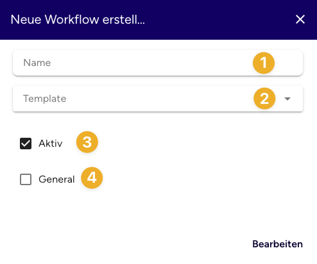
Task: Enable the General checkbox
Action: [x=26, y=179]
